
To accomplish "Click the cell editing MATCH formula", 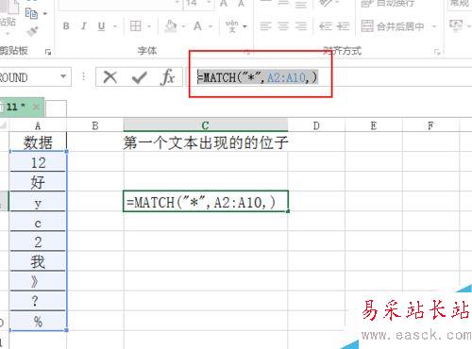I will pyautogui.click(x=206, y=201).
